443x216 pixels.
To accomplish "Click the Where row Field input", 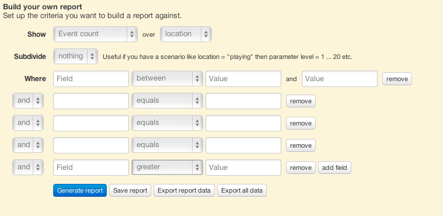I will (x=91, y=79).
